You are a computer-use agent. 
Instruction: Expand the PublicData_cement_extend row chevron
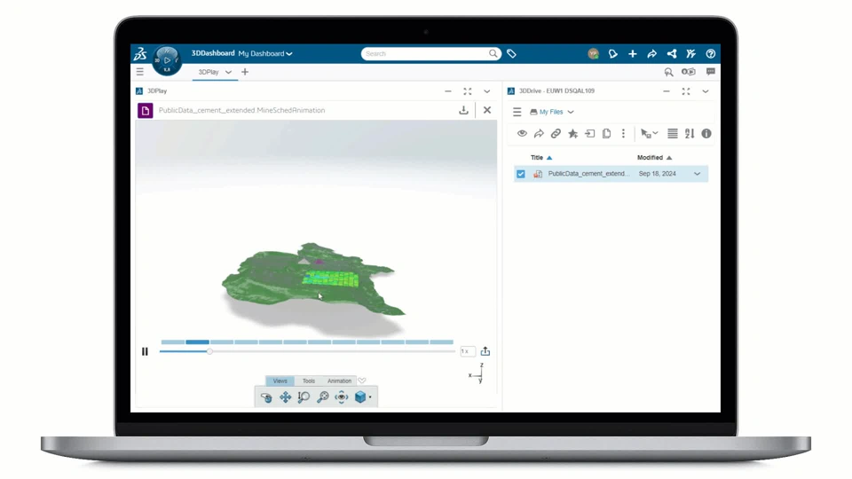[x=698, y=174]
